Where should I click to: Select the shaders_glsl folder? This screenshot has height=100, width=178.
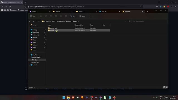79,28
